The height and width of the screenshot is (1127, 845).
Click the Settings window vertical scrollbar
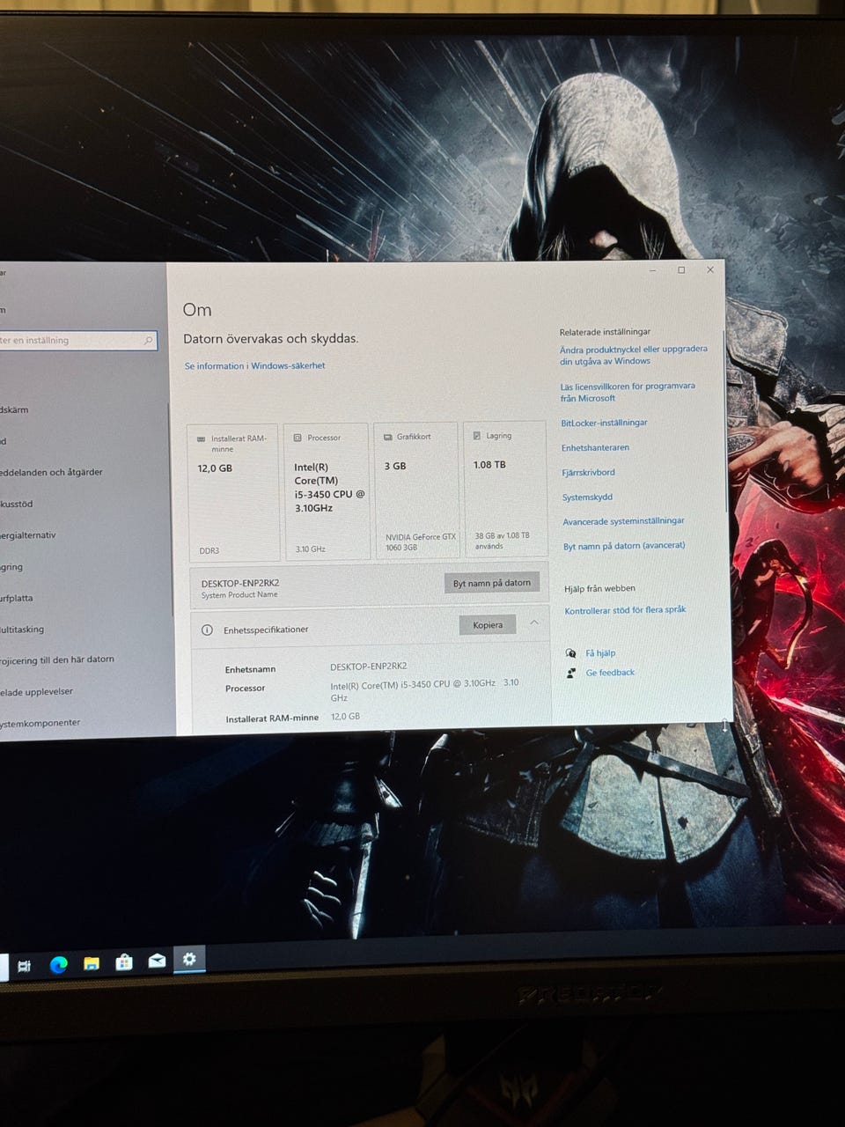(726, 423)
